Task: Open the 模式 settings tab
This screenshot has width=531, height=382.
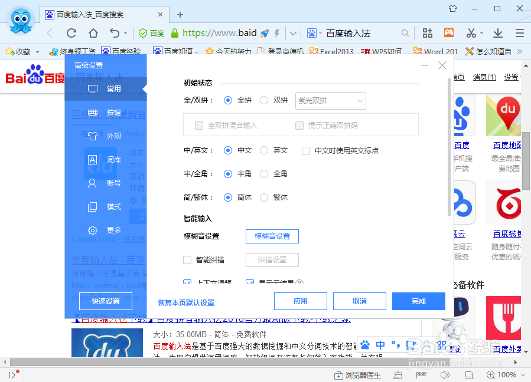Action: [x=106, y=206]
